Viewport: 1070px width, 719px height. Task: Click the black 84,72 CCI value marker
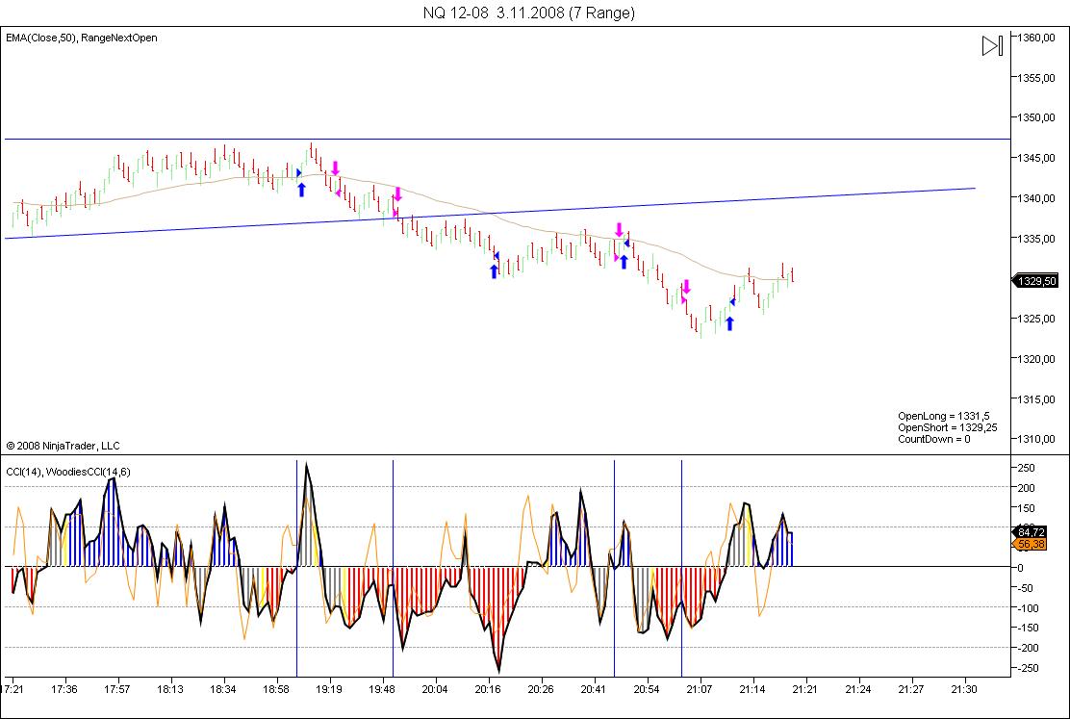click(x=1034, y=531)
